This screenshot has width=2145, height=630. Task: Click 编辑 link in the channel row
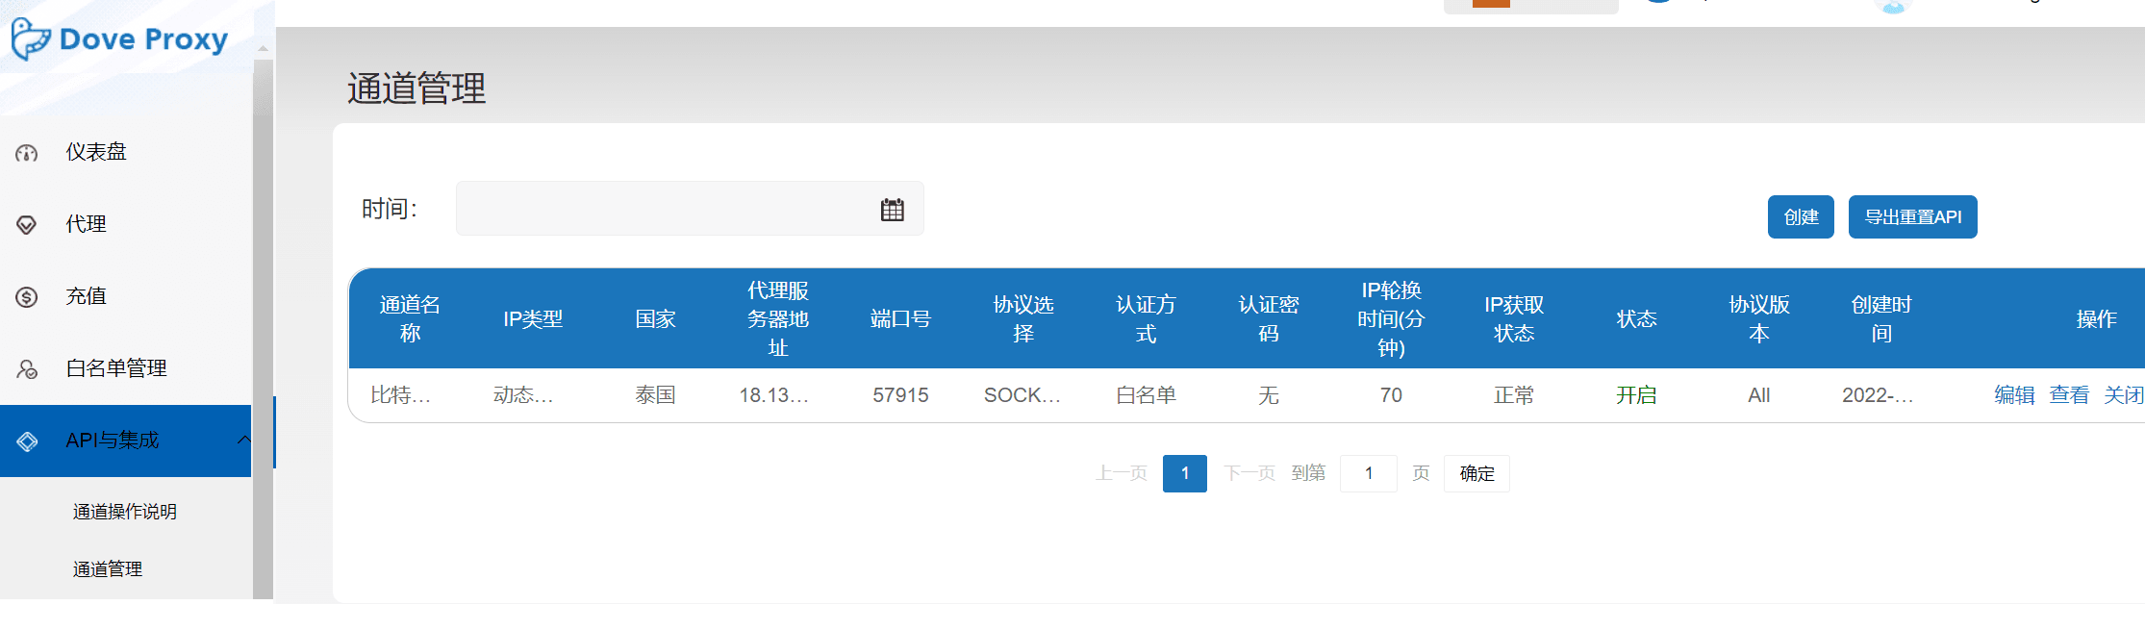pyautogui.click(x=2014, y=395)
